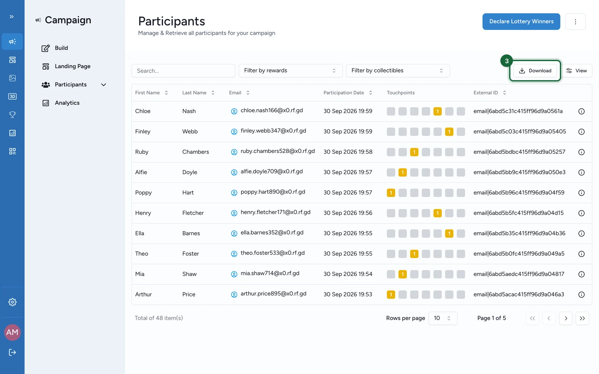Open the trophy rewards icon in sidebar
This screenshot has height=374, width=599.
12,115
